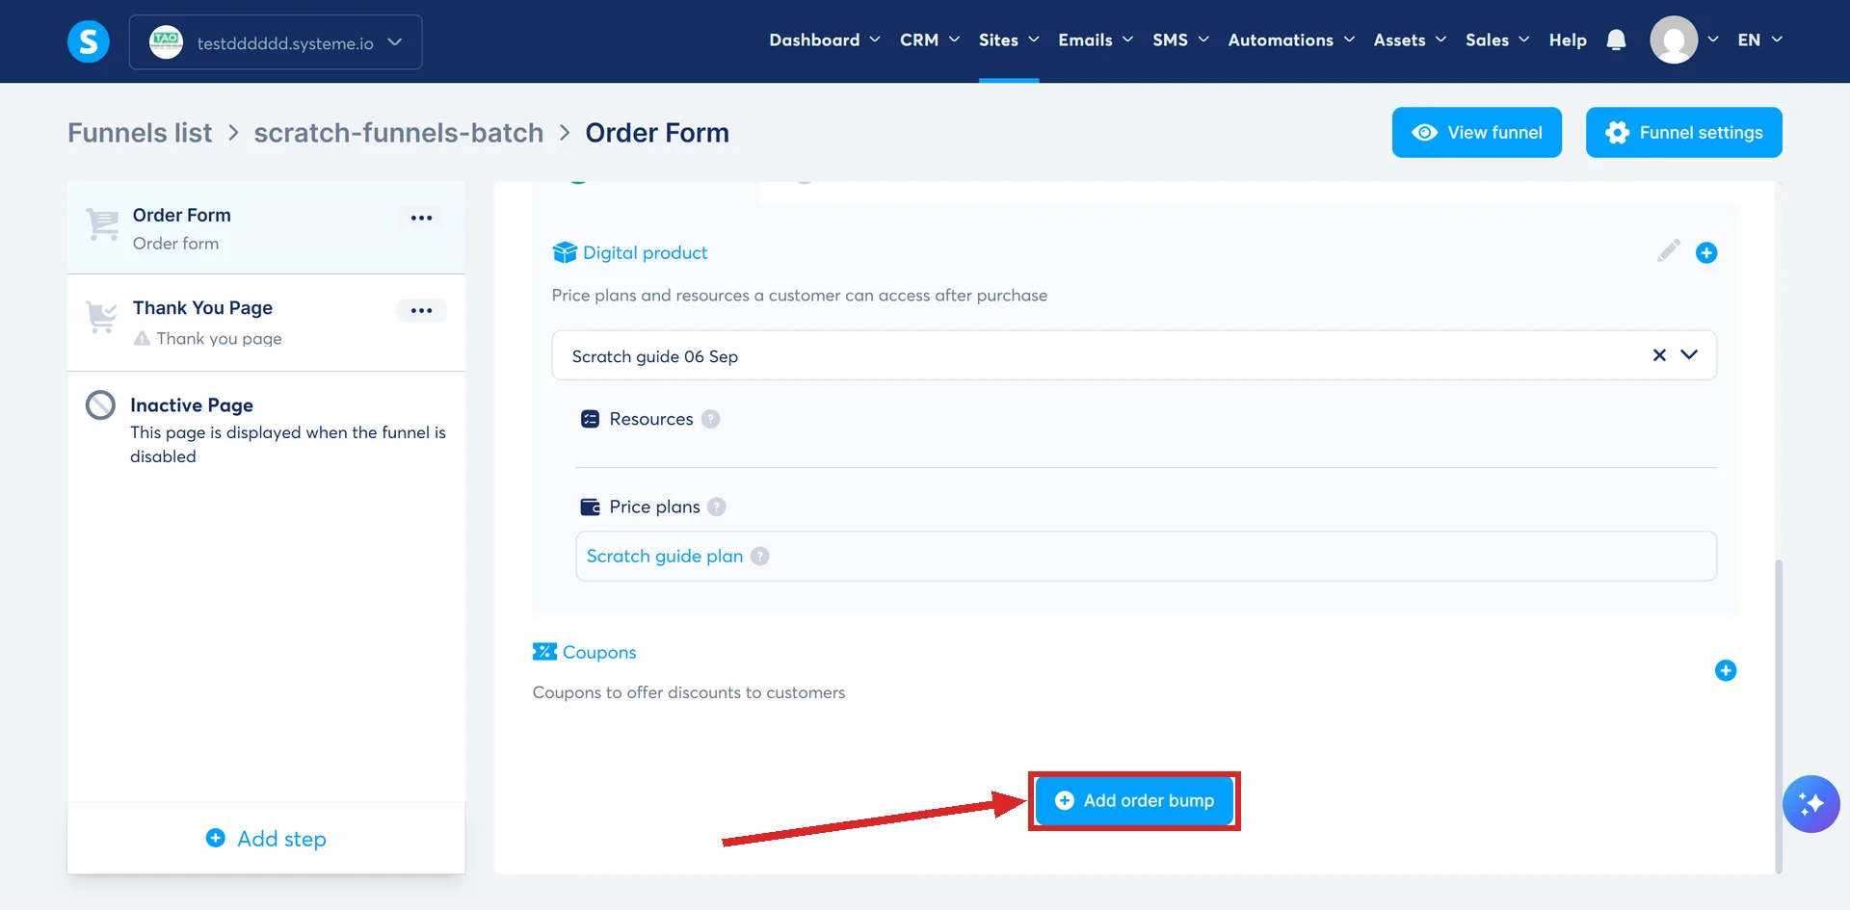Add a digital product with plus icon
Screen dimensions: 1850x910
coord(1706,252)
